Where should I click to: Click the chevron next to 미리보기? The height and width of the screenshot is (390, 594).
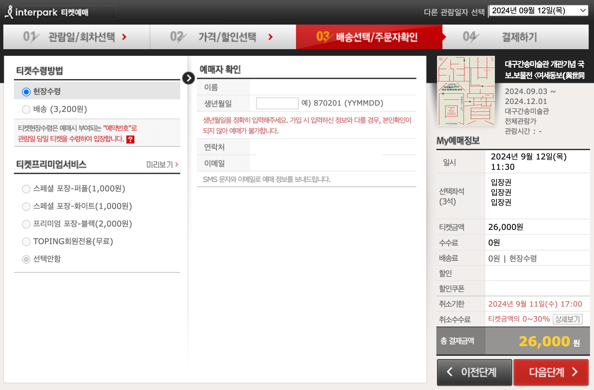177,164
